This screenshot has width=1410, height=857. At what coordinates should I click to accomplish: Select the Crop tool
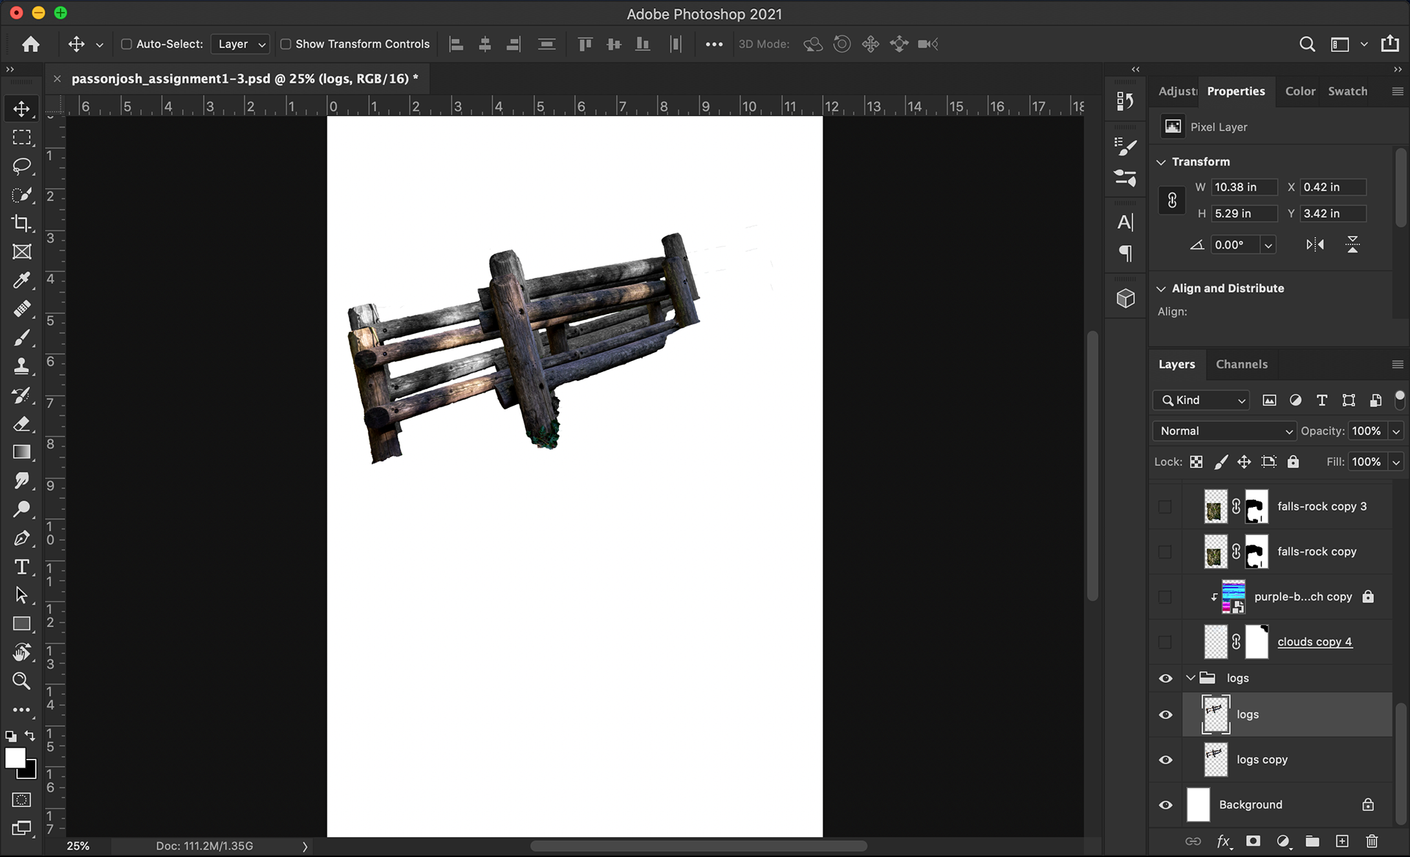(21, 223)
